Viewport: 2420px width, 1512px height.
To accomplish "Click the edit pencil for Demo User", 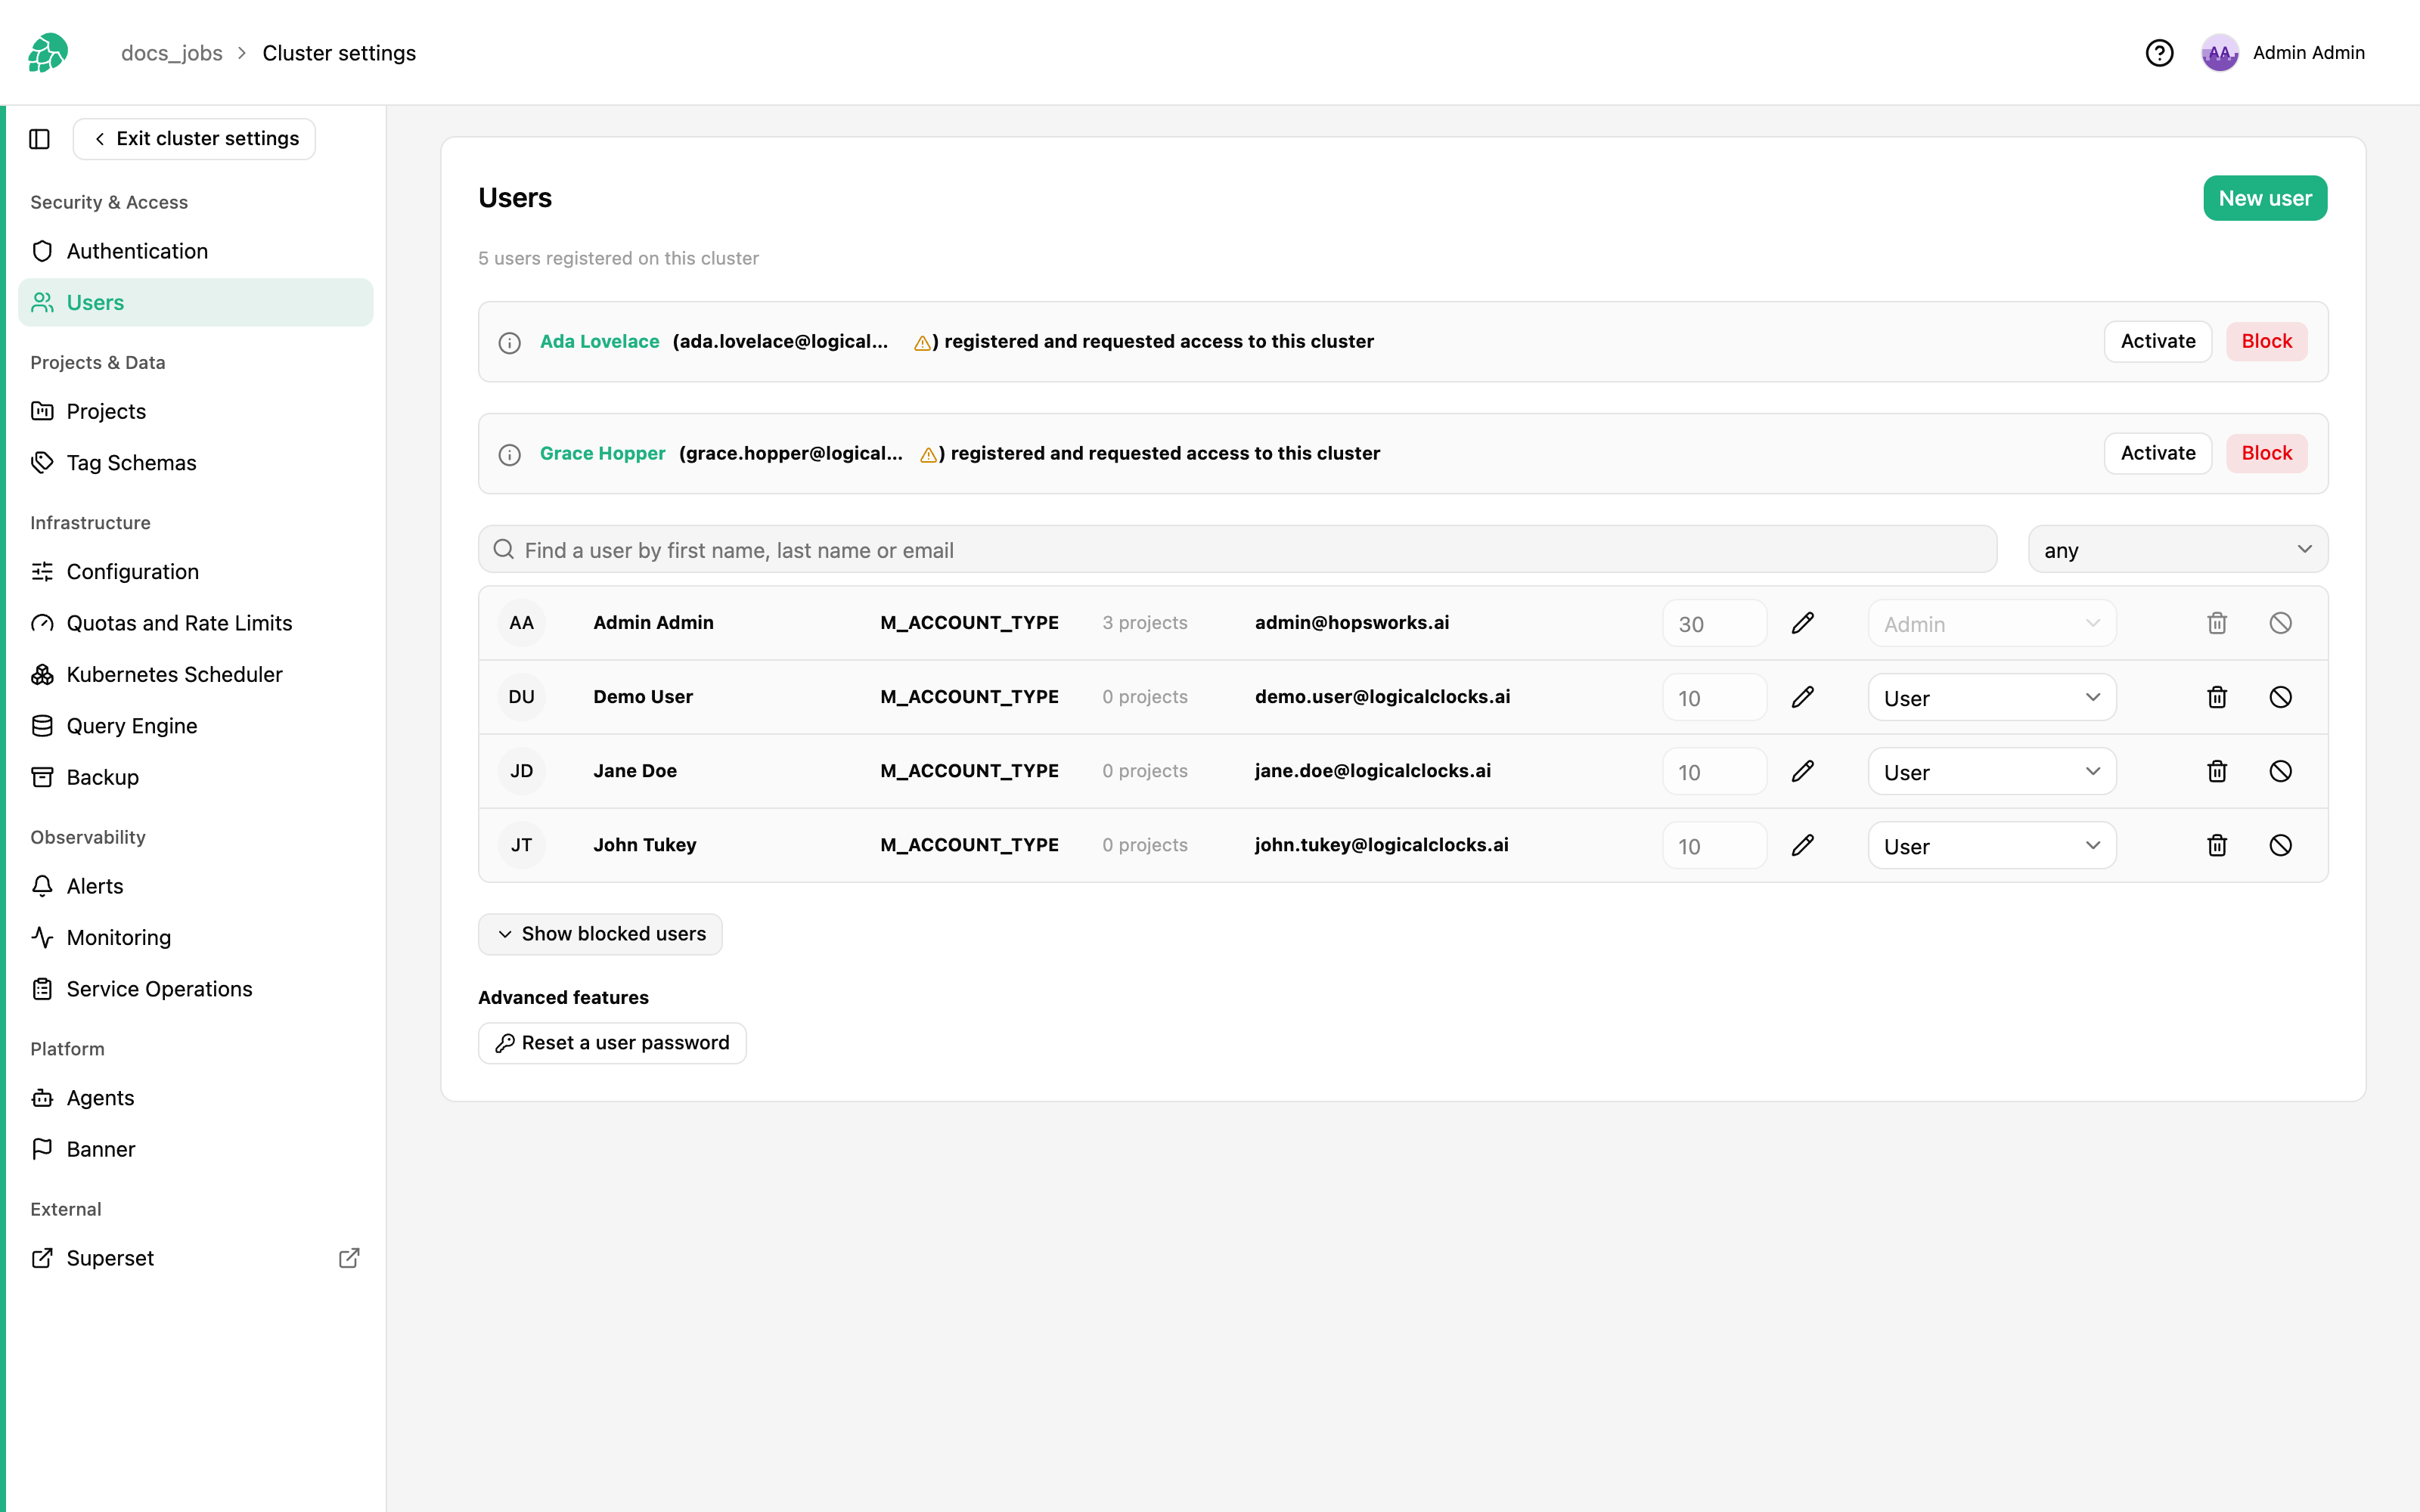I will pos(1802,697).
